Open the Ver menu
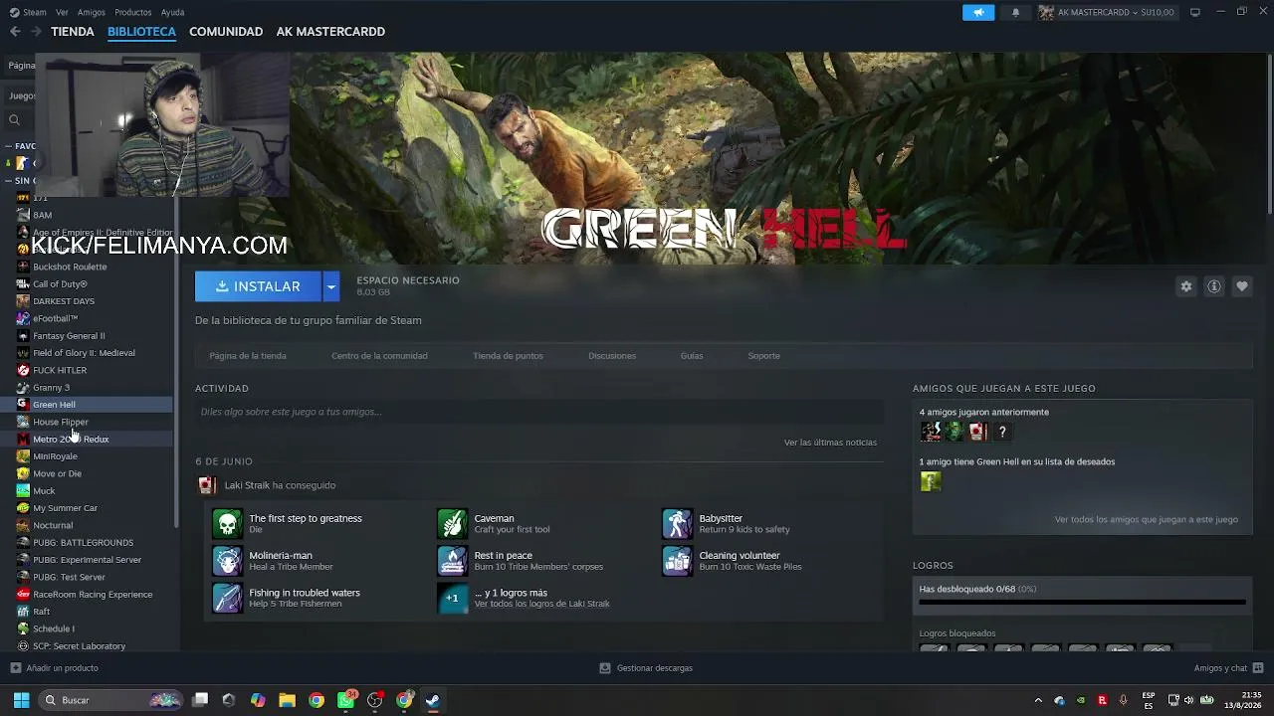1274x716 pixels. pos(62,12)
